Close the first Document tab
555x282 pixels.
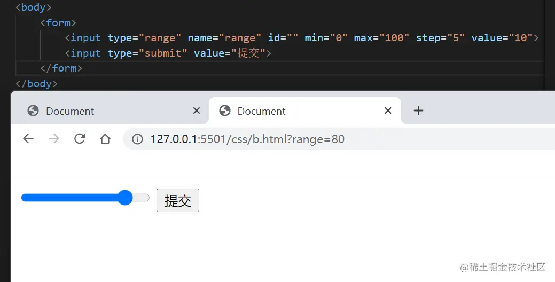coord(197,111)
